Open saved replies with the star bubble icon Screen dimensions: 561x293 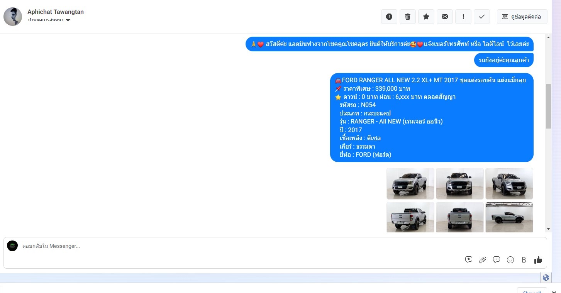pyautogui.click(x=469, y=260)
